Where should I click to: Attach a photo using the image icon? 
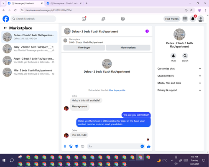tap(71, 146)
